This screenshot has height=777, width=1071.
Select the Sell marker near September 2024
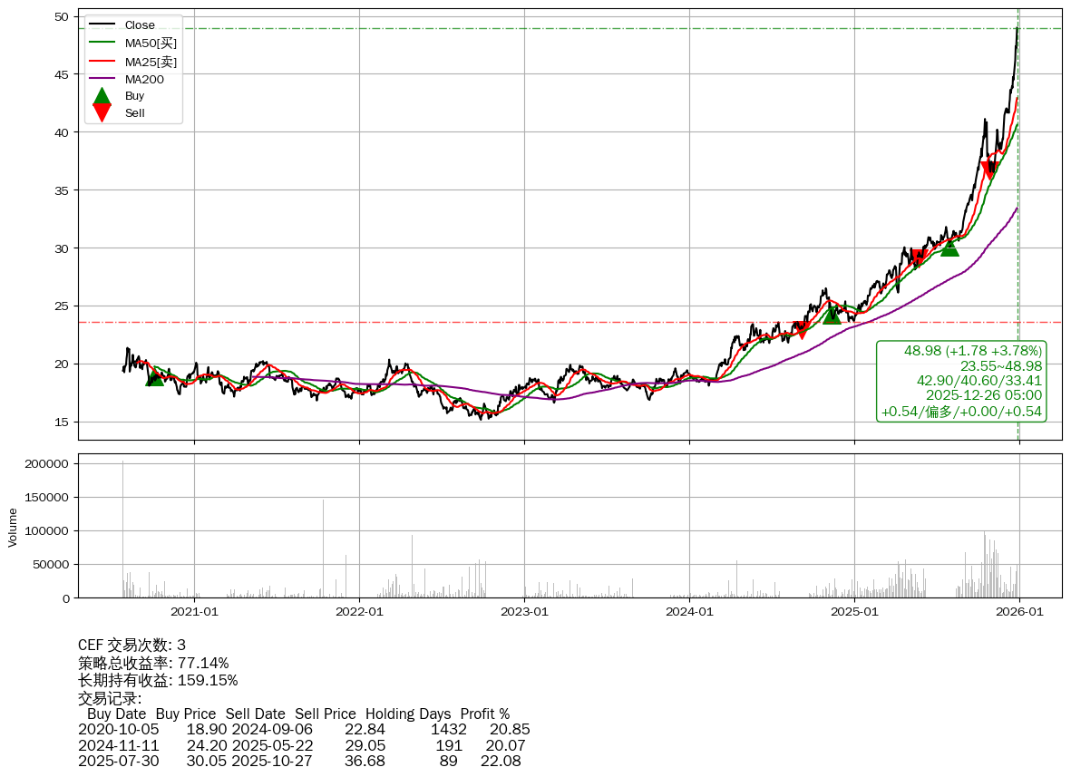[x=800, y=329]
